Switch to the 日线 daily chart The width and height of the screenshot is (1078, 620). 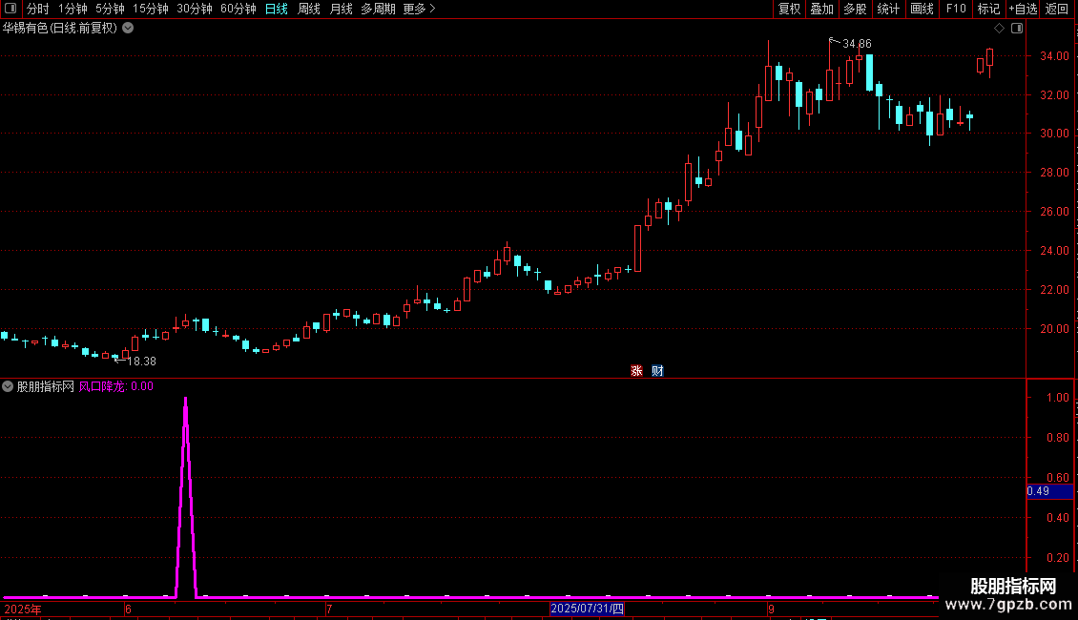(277, 9)
